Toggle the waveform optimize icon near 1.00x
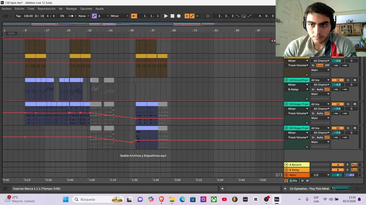The width and height of the screenshot is (366, 205). [x=286, y=181]
